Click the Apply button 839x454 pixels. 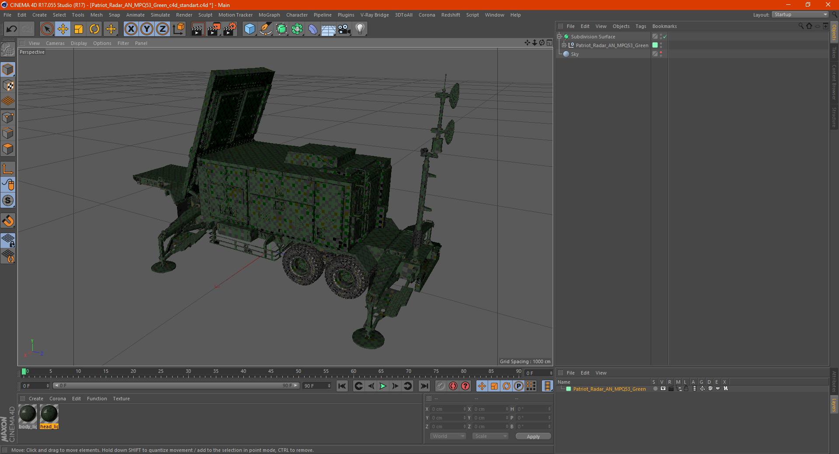tap(533, 437)
